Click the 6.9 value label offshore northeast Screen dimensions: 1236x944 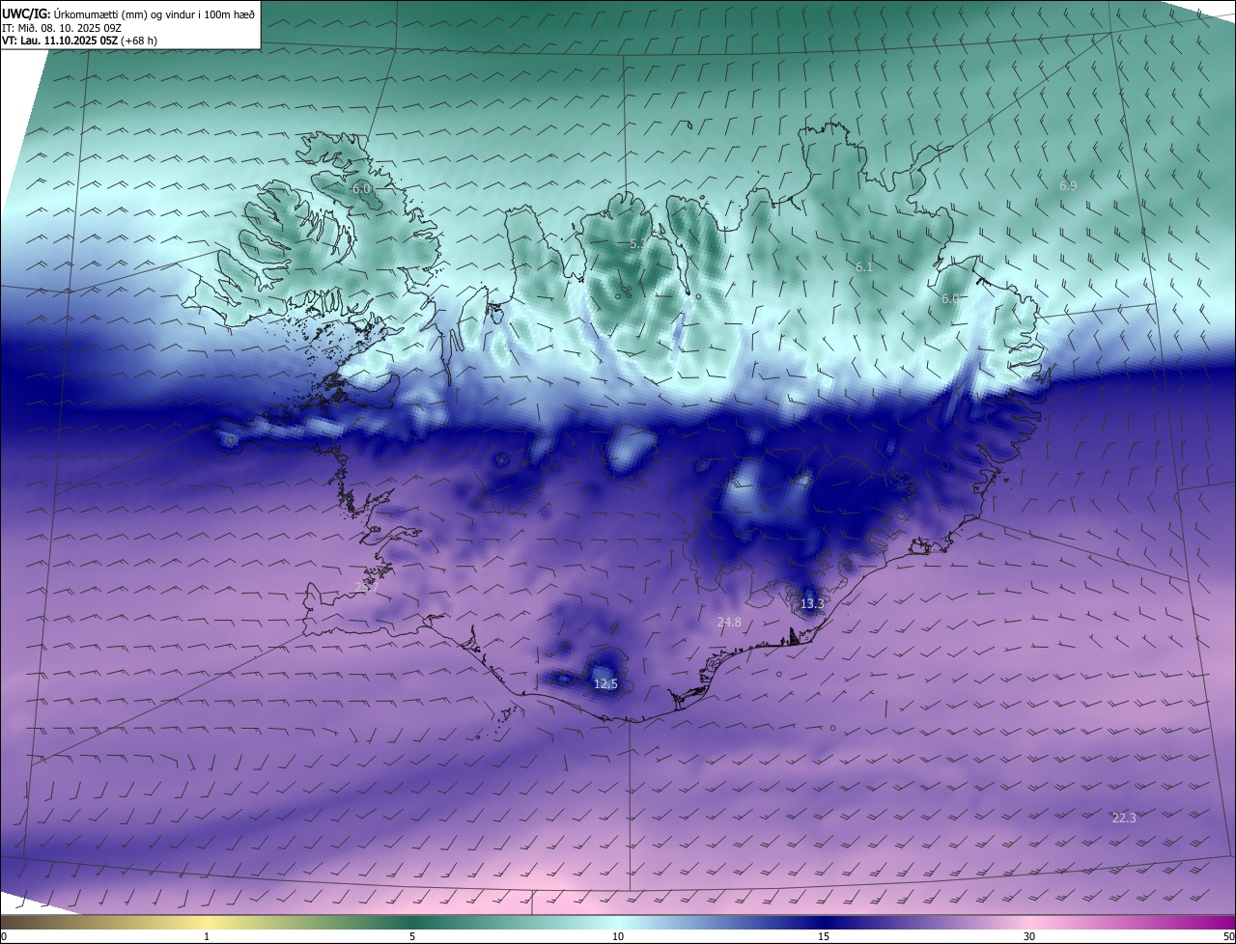(1068, 185)
